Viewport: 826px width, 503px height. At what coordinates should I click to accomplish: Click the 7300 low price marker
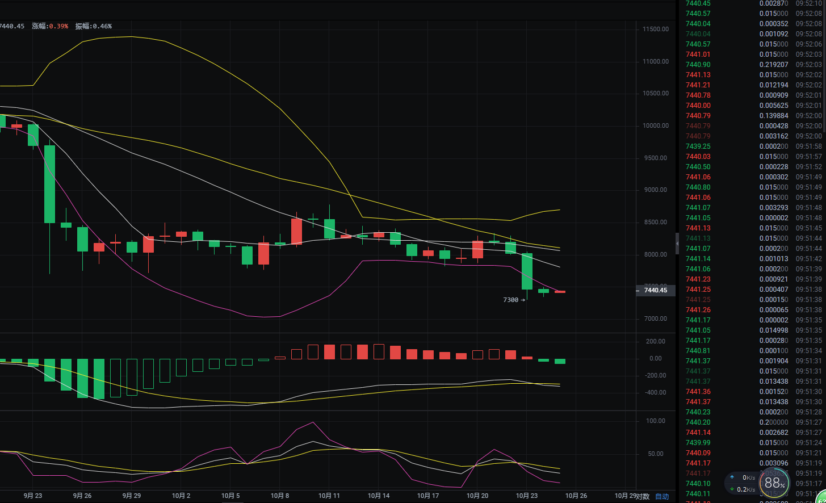(514, 300)
